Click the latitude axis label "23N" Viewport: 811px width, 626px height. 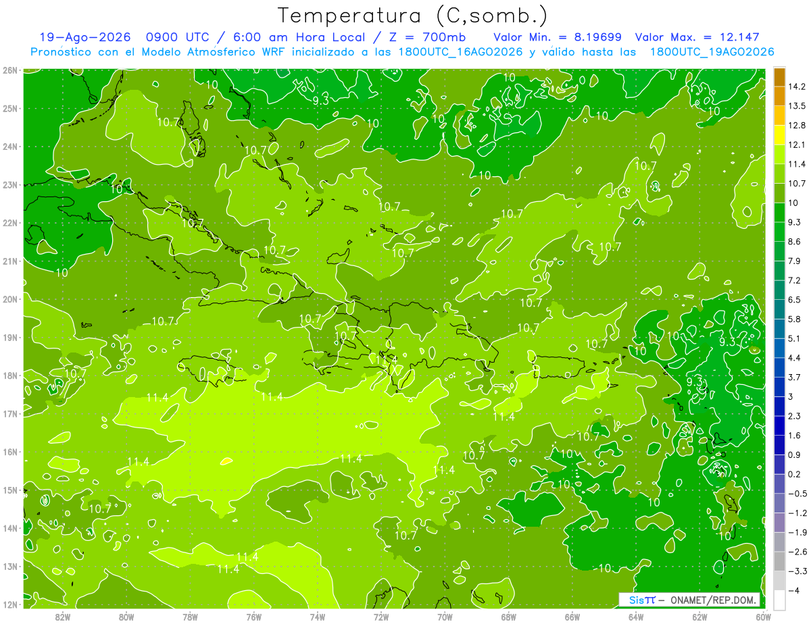coord(9,184)
